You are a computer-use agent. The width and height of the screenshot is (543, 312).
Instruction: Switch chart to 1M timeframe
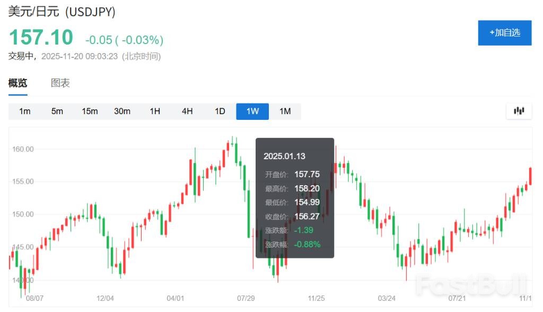pos(285,111)
